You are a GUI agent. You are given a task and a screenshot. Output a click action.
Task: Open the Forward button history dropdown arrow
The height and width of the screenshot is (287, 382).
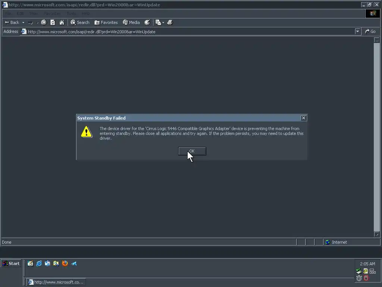[x=37, y=22]
